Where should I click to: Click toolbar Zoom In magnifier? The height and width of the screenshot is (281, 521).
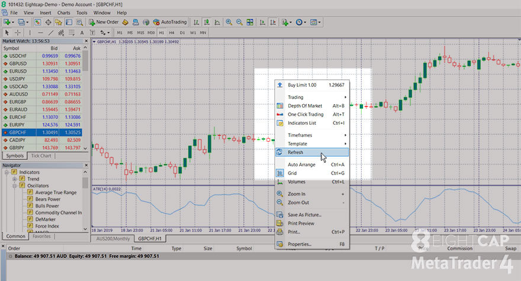tap(229, 22)
